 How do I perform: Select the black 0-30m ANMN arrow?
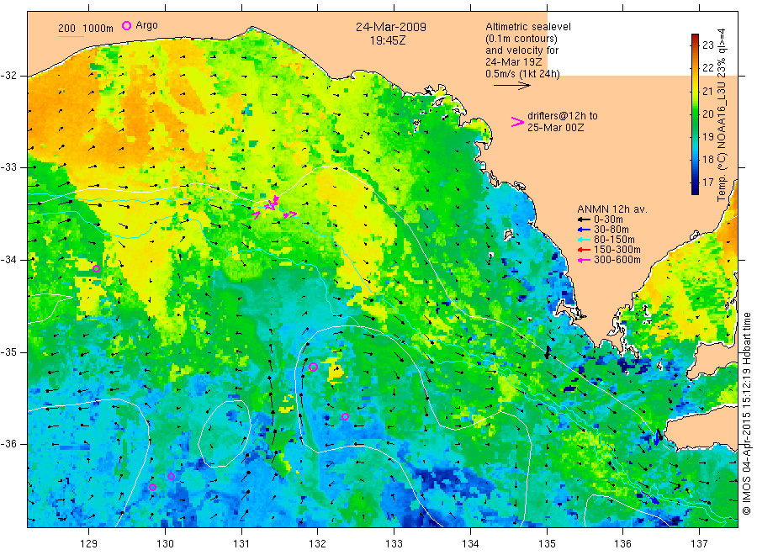[x=585, y=219]
